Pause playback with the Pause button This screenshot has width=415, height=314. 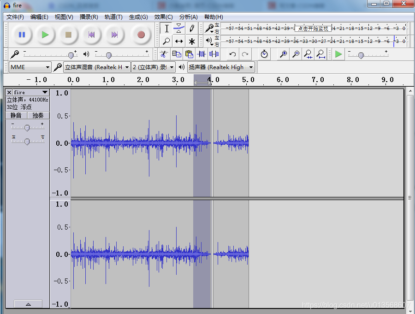[22, 35]
